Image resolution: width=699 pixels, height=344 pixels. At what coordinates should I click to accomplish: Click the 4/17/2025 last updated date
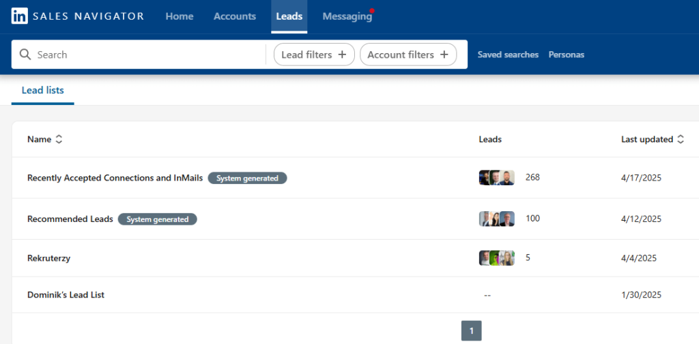pyautogui.click(x=641, y=178)
